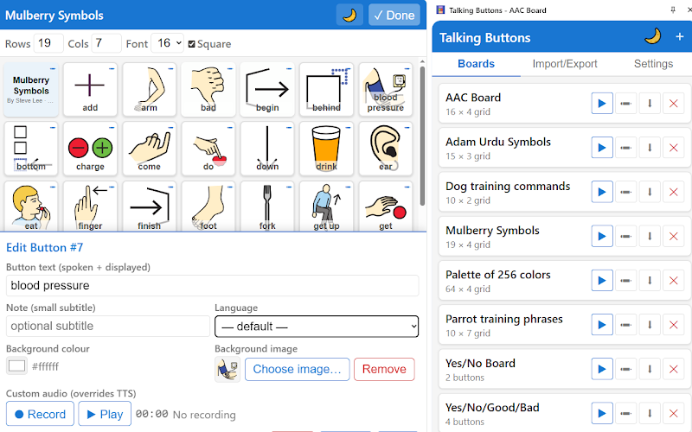Image resolution: width=692 pixels, height=432 pixels.
Task: Switch to the Import/Export tab
Action: (x=565, y=64)
